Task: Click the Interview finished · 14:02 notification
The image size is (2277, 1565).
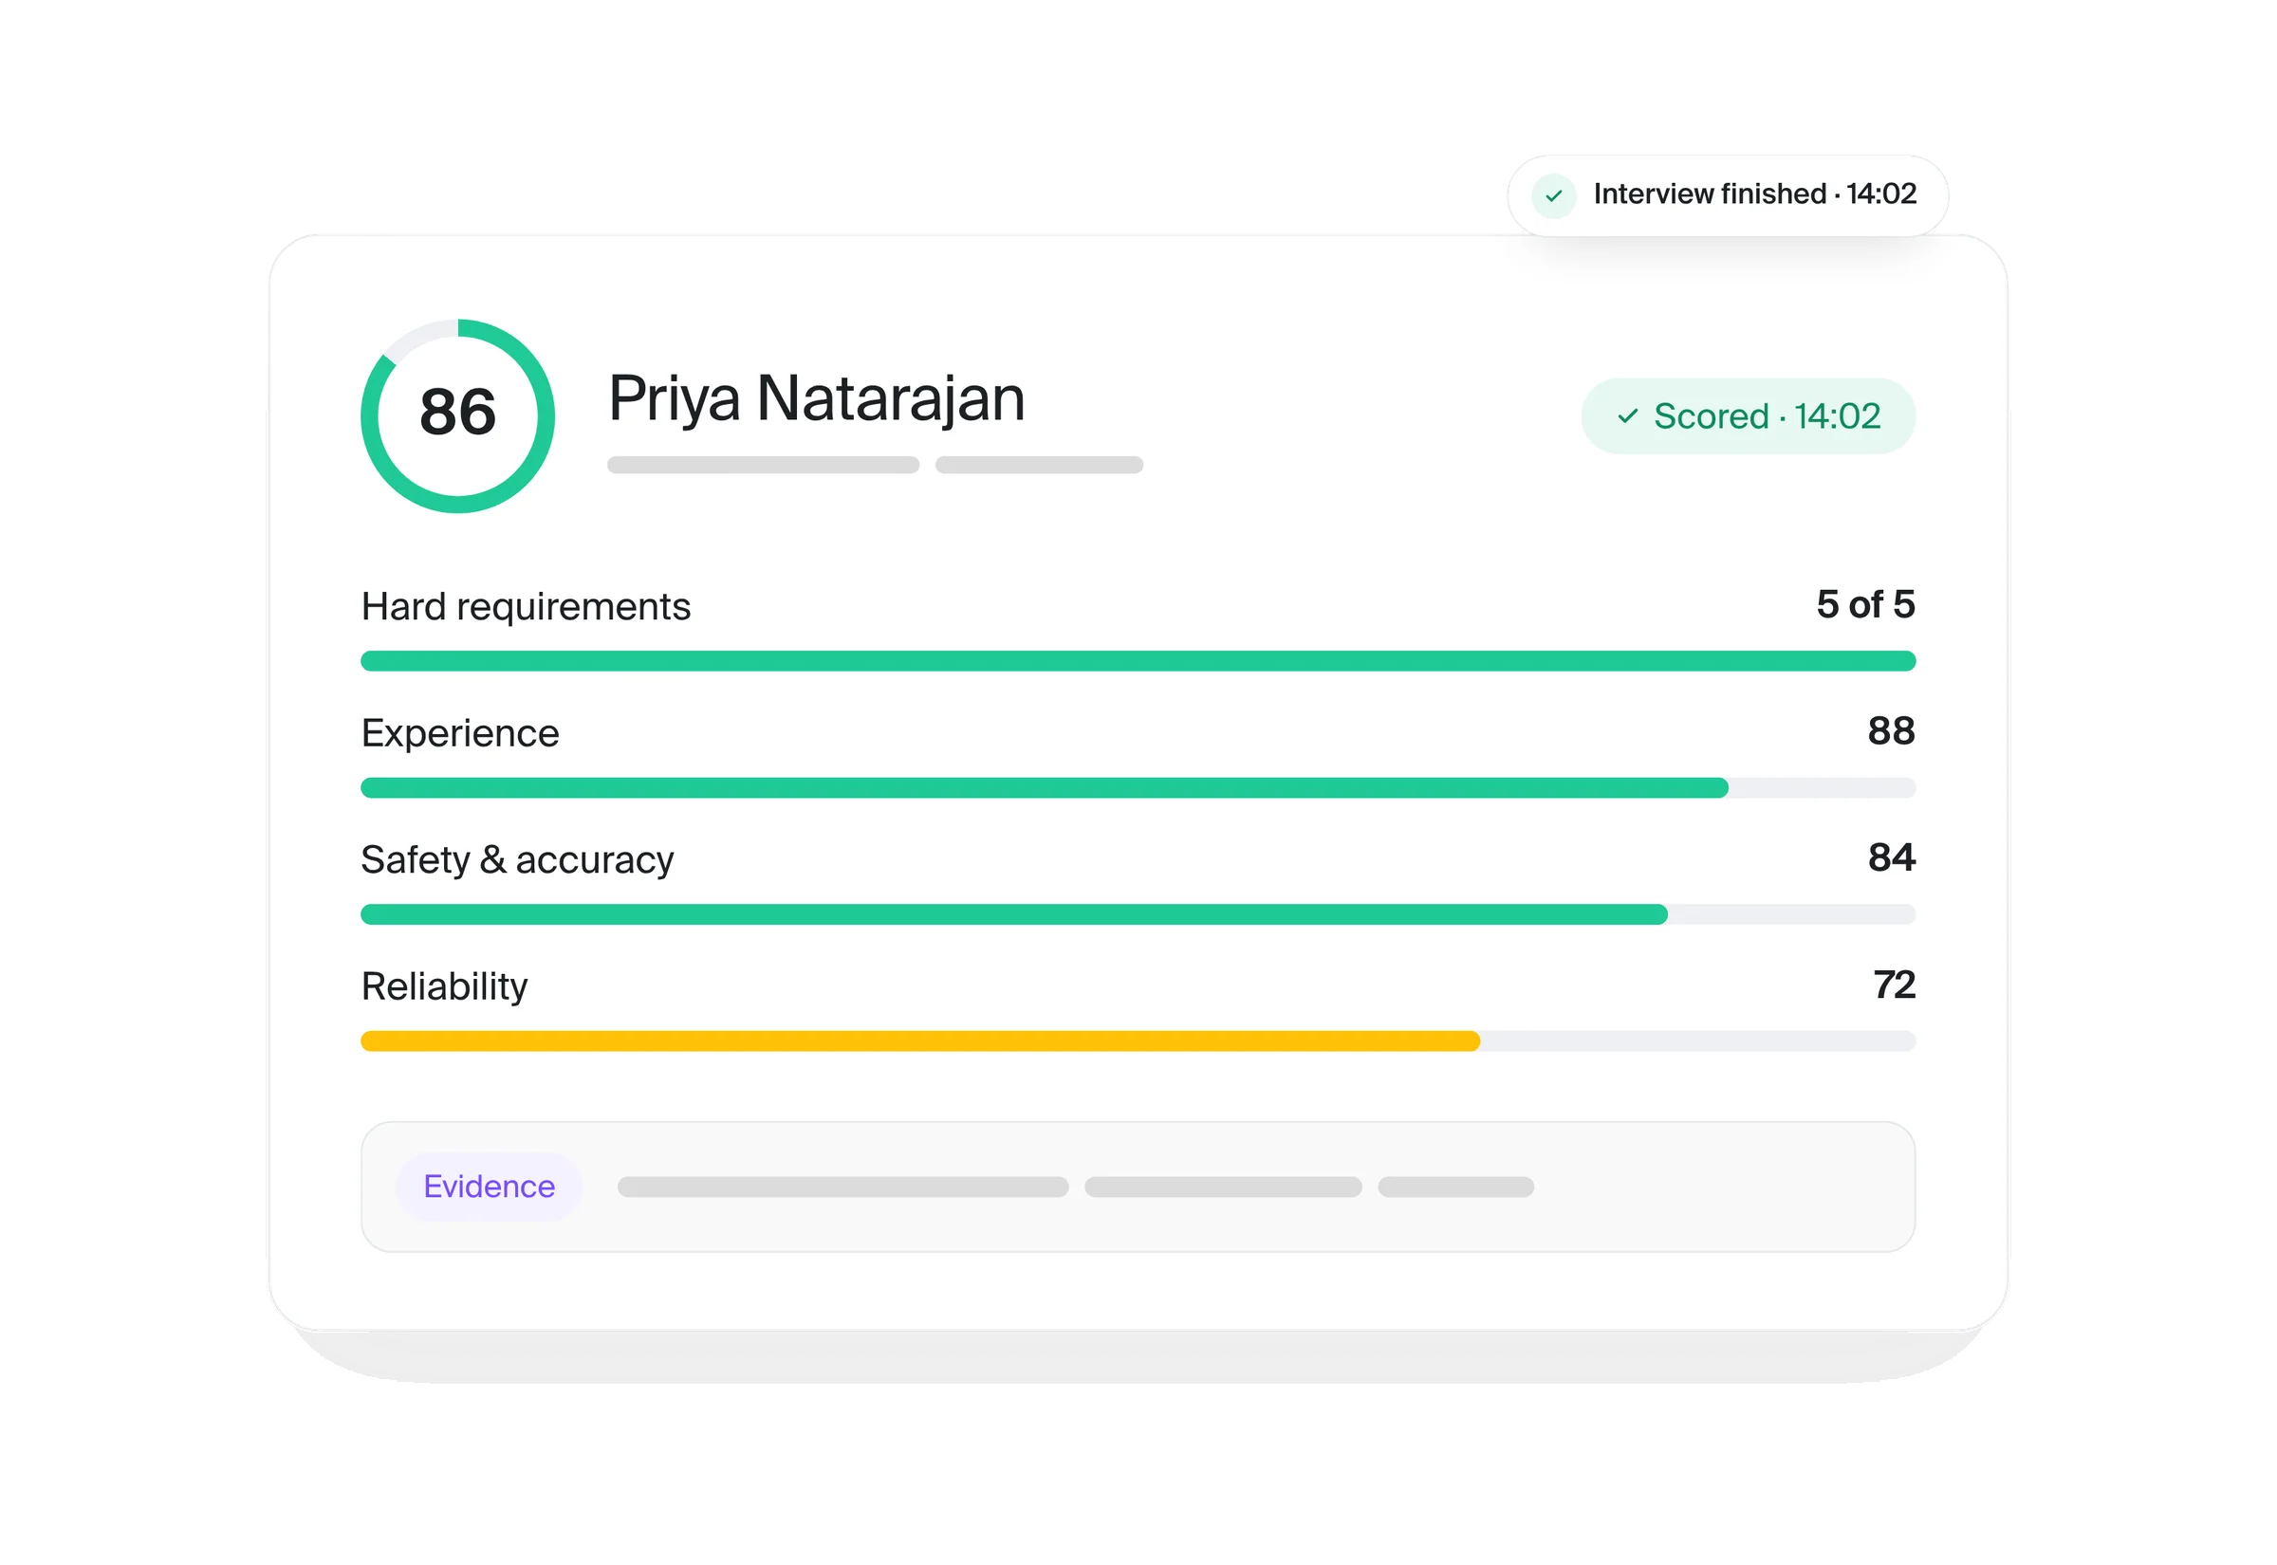Action: point(1727,195)
